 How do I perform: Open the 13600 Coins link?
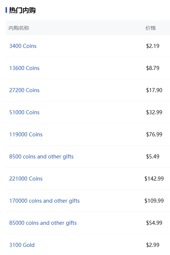click(x=24, y=68)
